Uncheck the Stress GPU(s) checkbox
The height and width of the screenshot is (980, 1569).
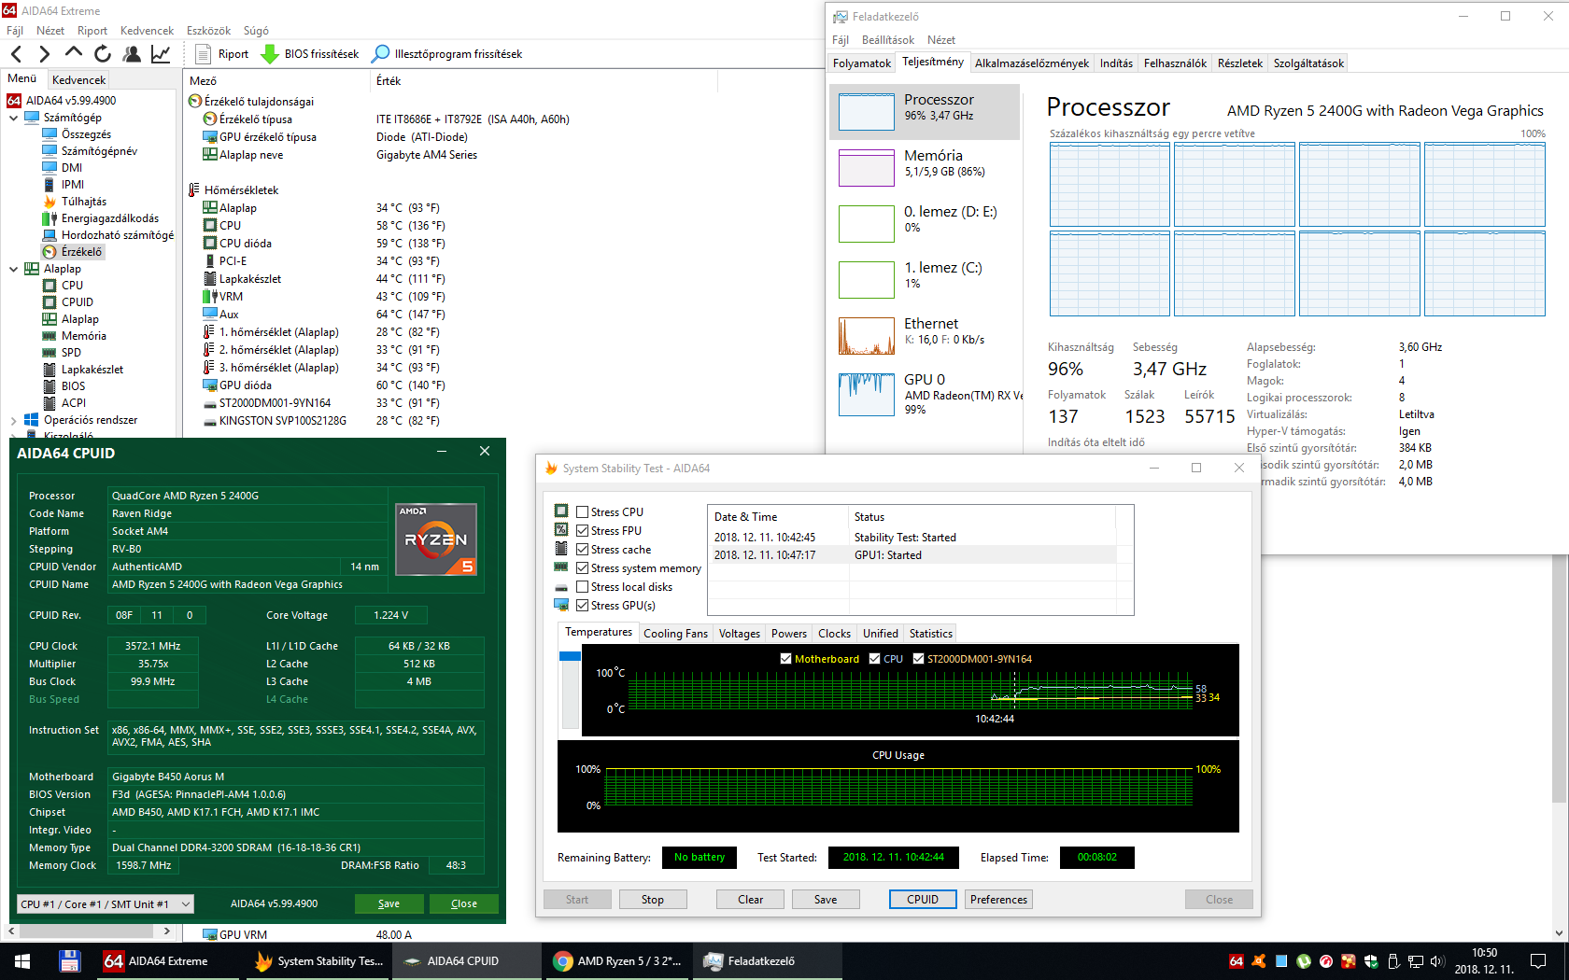click(582, 606)
